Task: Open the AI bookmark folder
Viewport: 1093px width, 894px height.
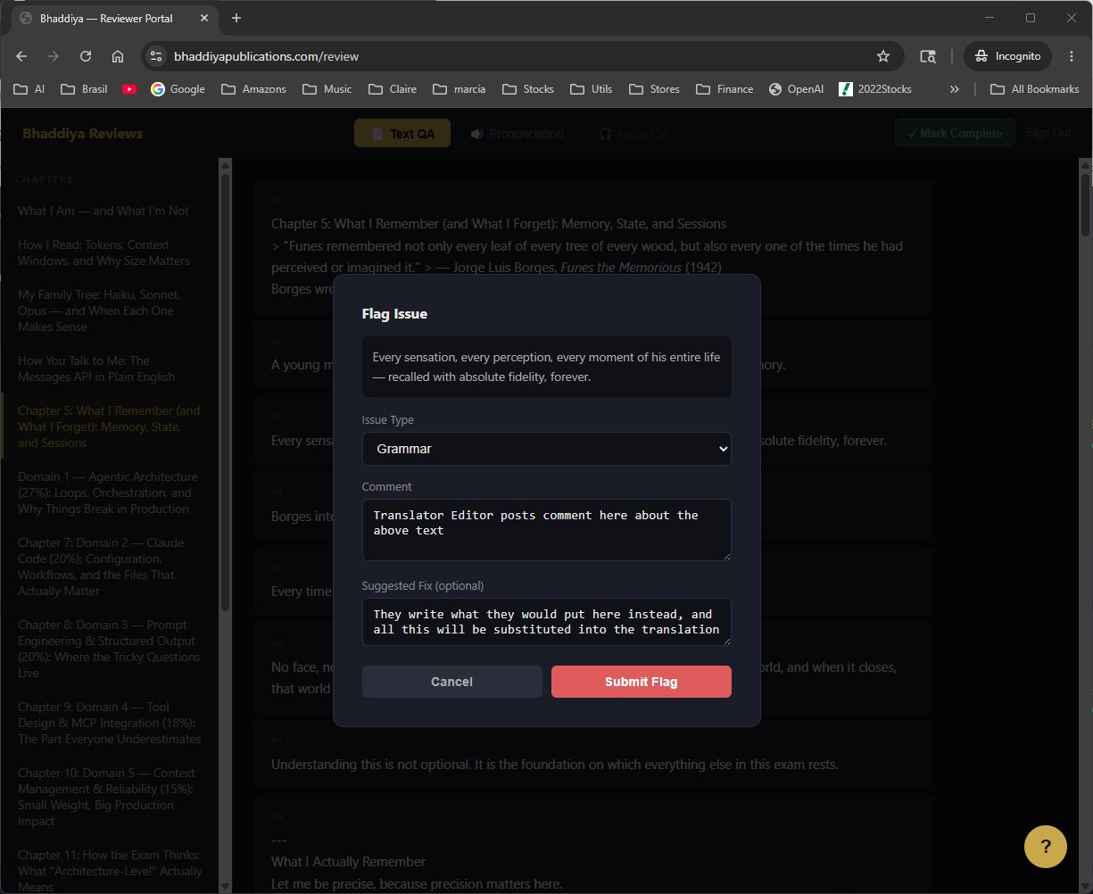Action: coord(29,89)
